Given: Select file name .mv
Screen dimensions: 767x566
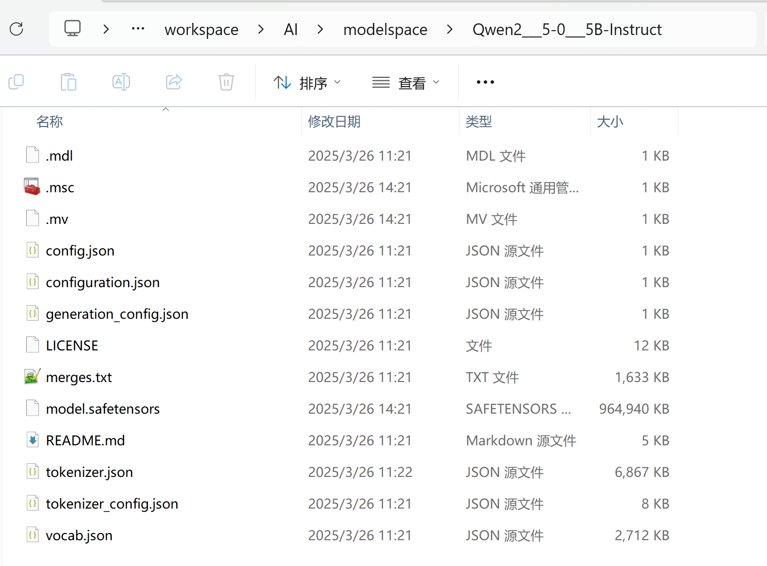Looking at the screenshot, I should pyautogui.click(x=57, y=219).
